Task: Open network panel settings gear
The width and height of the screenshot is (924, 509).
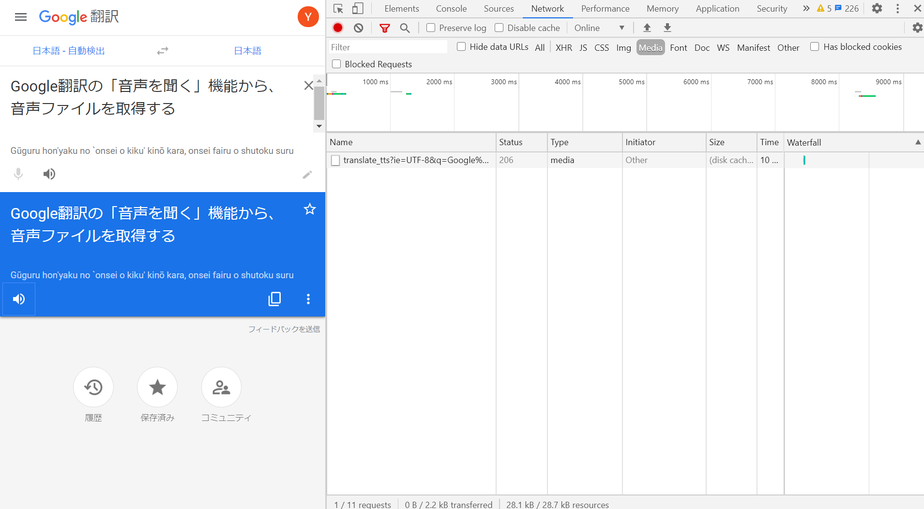Action: click(917, 28)
